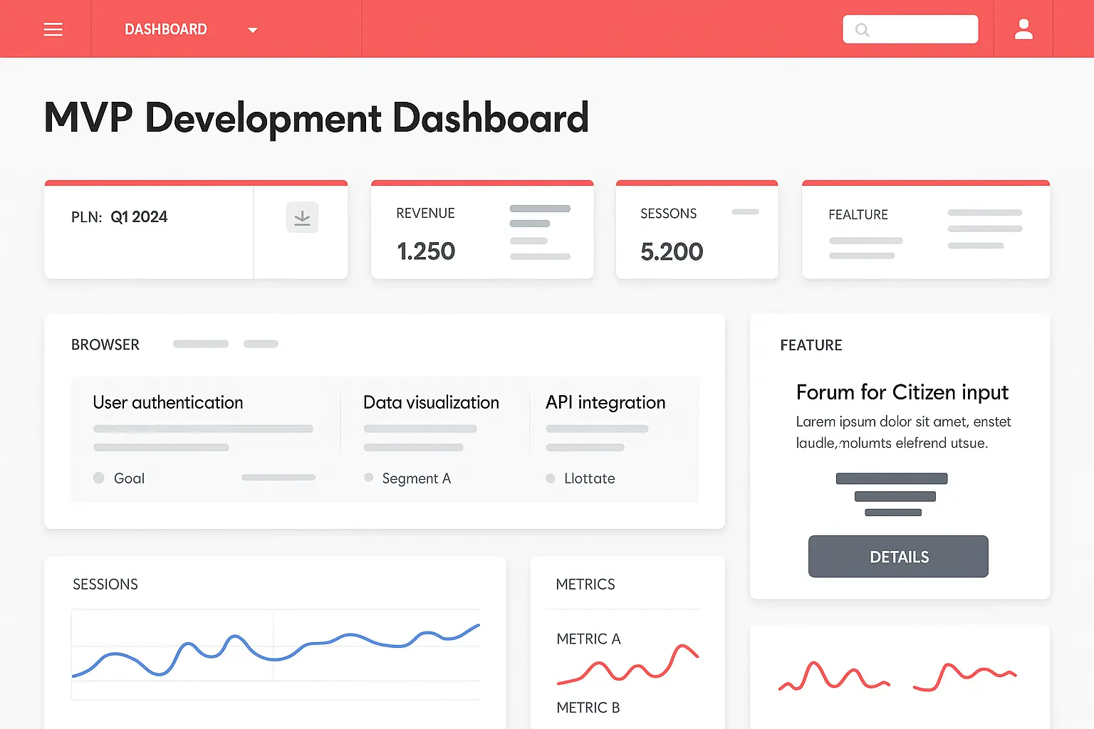
Task: Click the REVENUE card label
Action: pyautogui.click(x=425, y=214)
